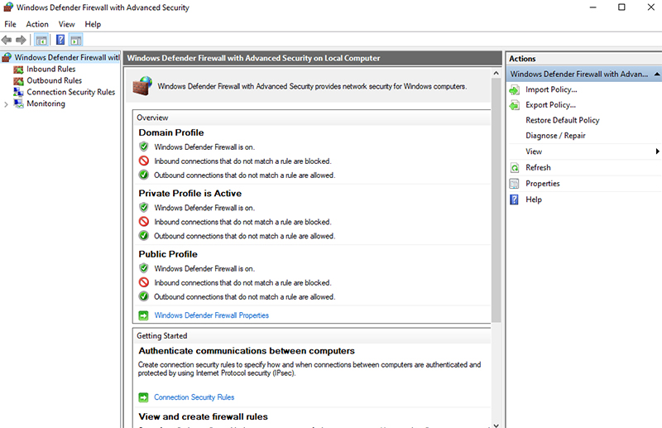Click the center pane vertical scrollbar thumb

(x=496, y=200)
